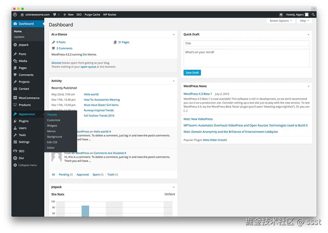Click the Posts pushpin icon in sidebar
The width and height of the screenshot is (328, 233).
tap(15, 54)
